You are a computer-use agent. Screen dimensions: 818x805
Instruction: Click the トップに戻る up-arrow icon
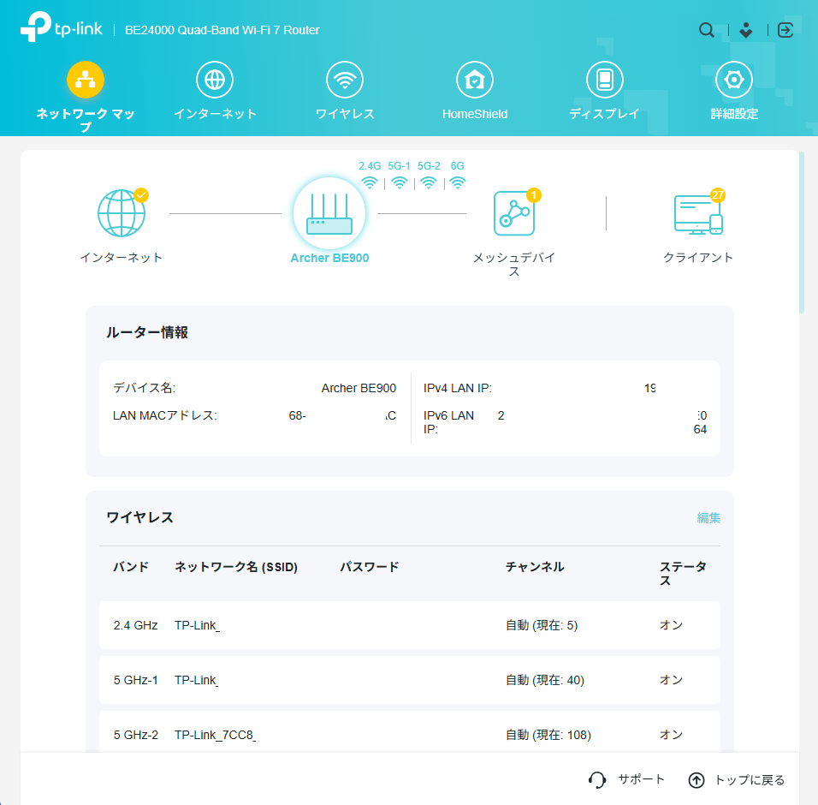(x=696, y=780)
